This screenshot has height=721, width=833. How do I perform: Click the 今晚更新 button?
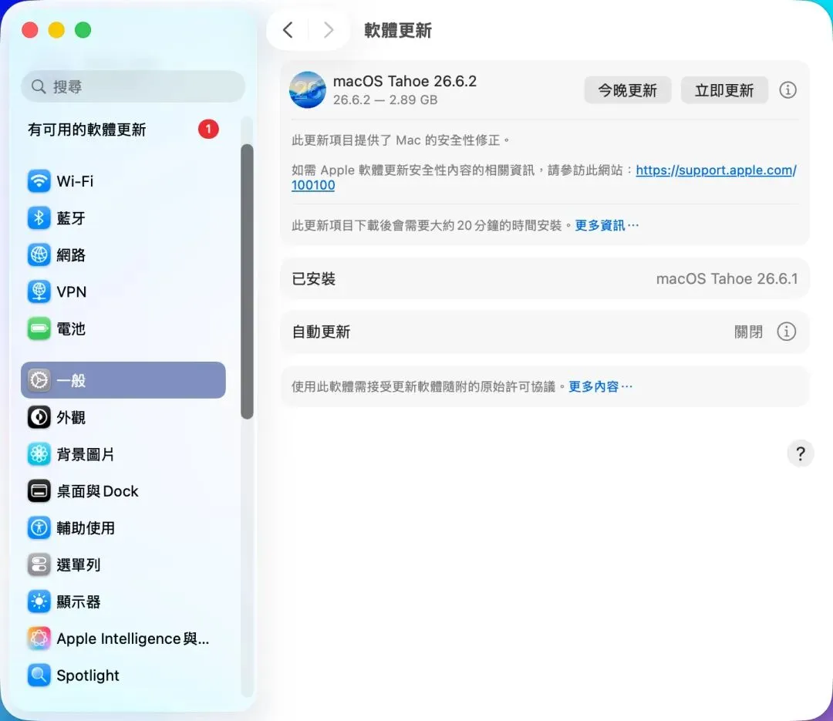coord(627,90)
